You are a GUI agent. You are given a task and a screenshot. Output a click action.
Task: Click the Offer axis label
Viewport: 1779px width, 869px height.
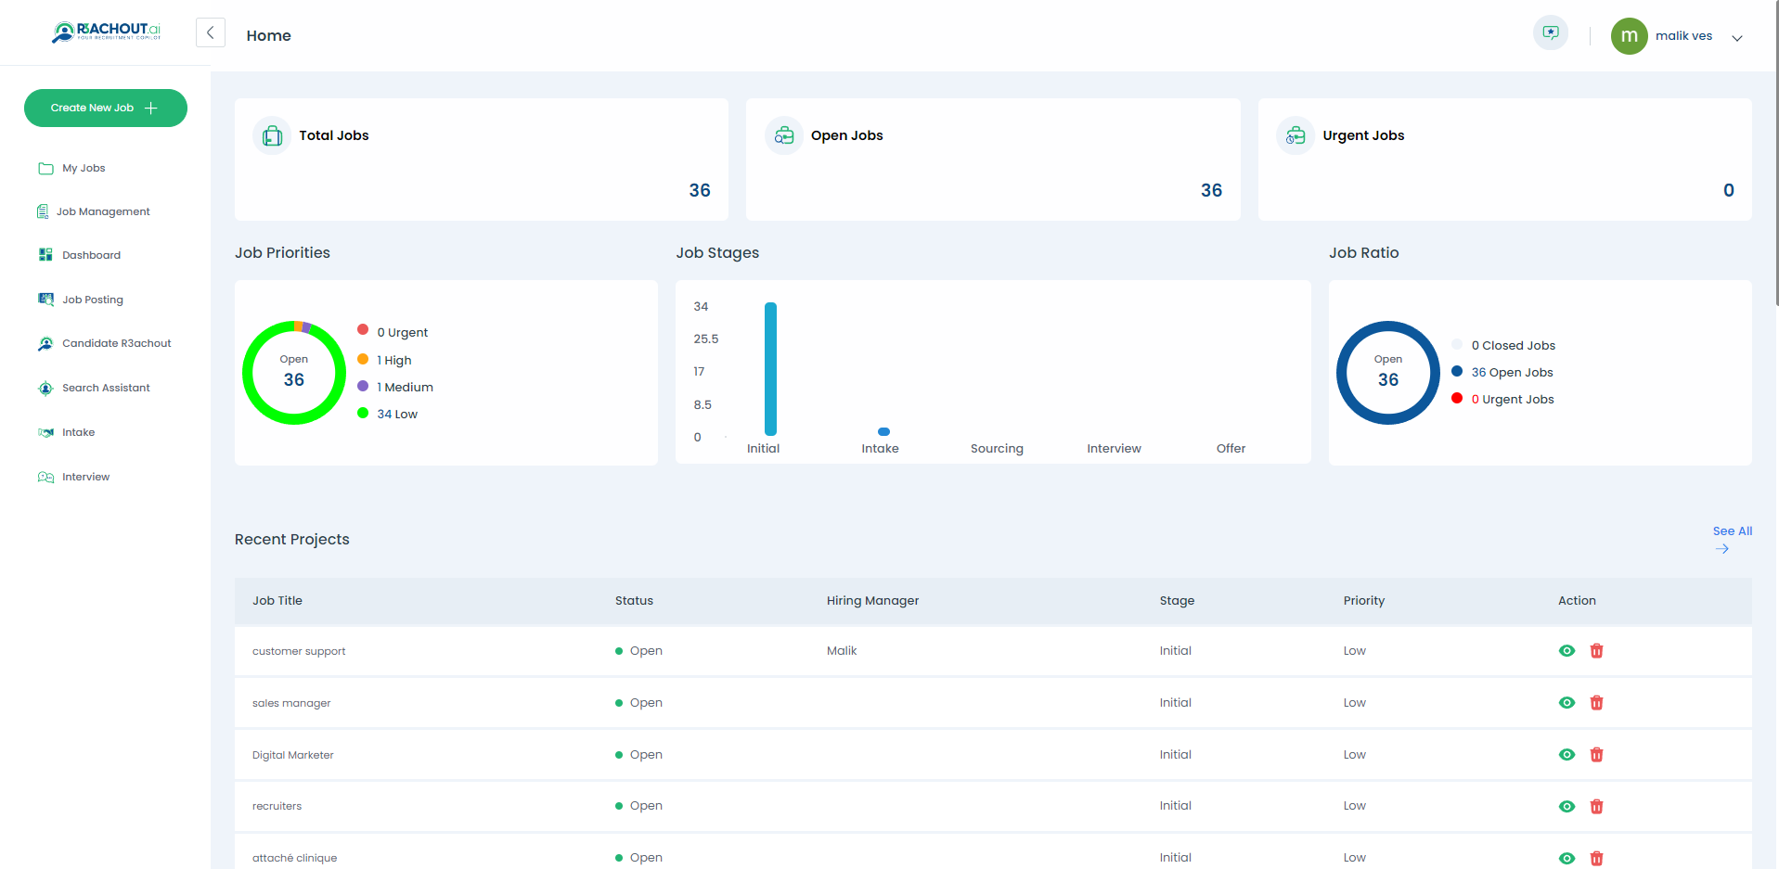tap(1231, 448)
